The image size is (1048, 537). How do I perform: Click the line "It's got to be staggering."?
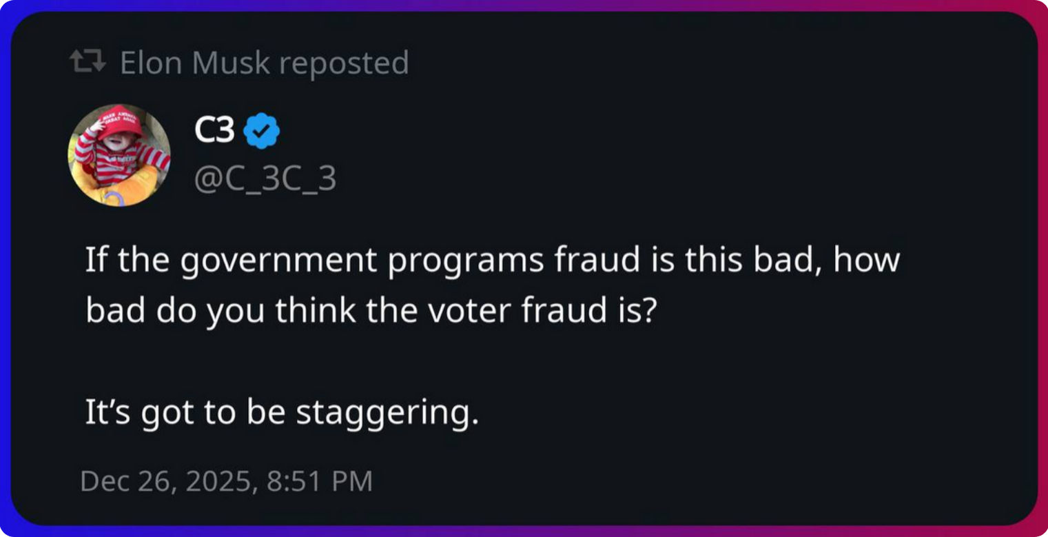coord(281,412)
